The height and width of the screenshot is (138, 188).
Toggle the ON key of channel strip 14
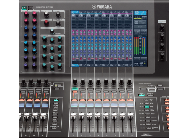coord(30,100)
